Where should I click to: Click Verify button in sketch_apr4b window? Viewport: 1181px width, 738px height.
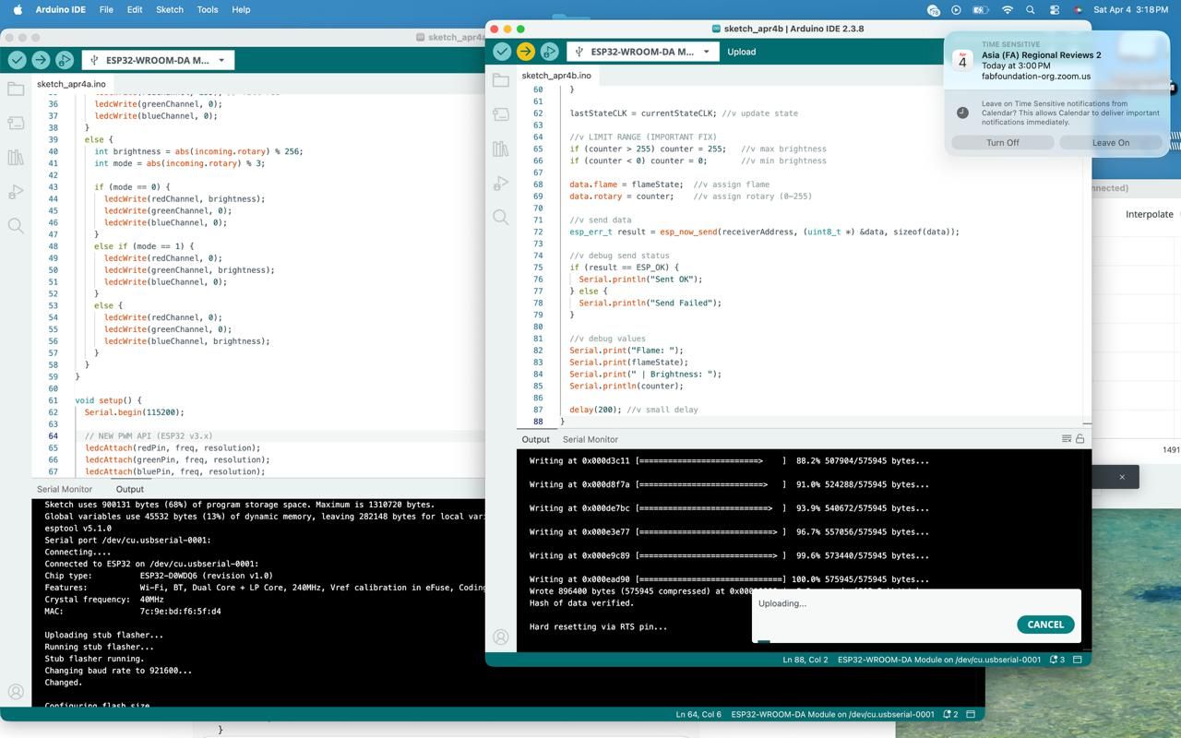click(502, 52)
